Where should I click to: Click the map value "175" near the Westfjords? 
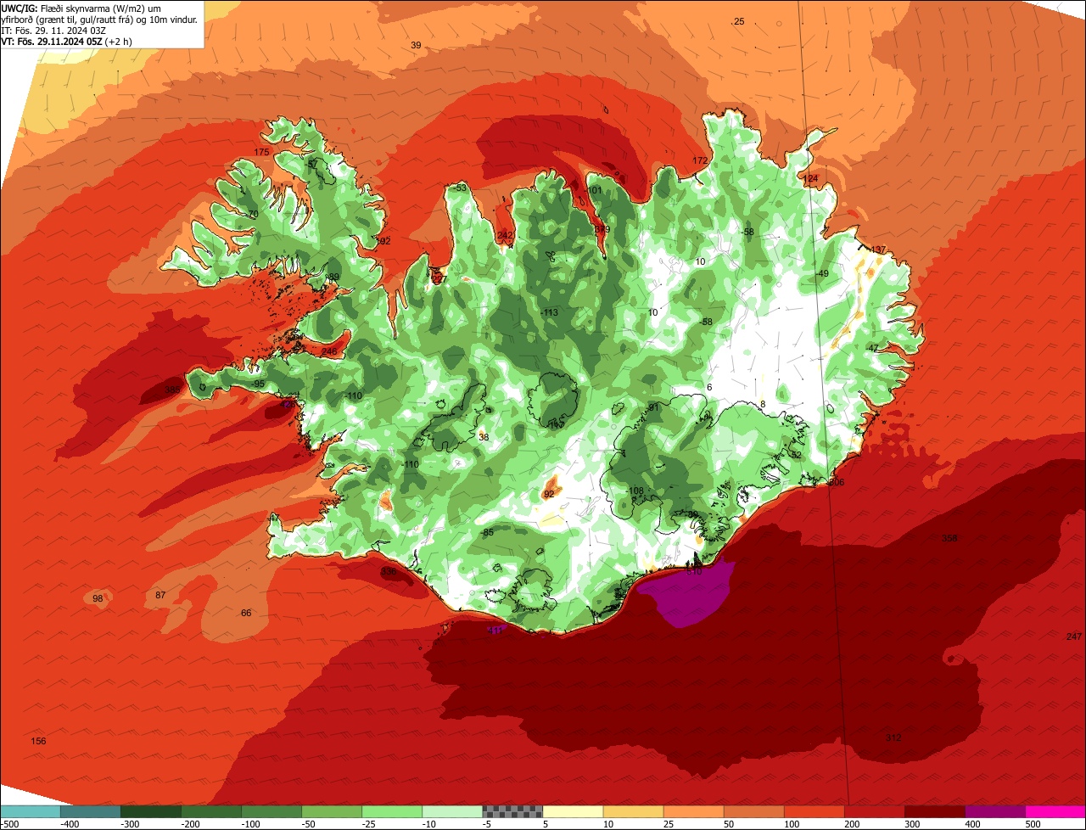tap(261, 152)
